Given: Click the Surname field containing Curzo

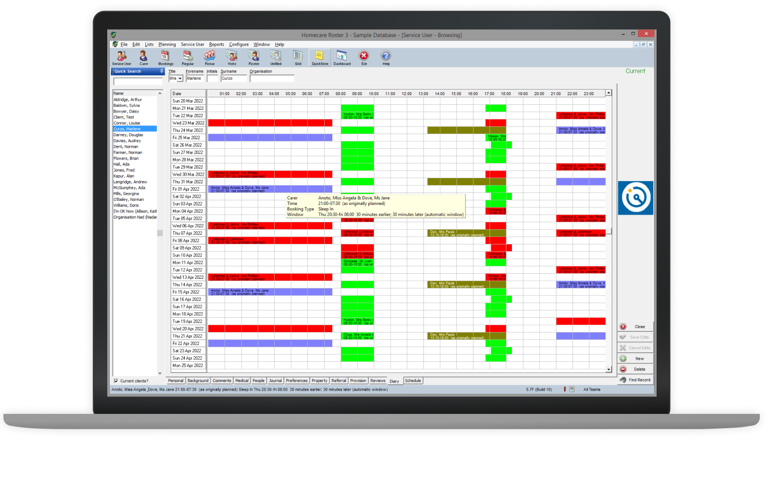Looking at the screenshot, I should click(x=234, y=78).
